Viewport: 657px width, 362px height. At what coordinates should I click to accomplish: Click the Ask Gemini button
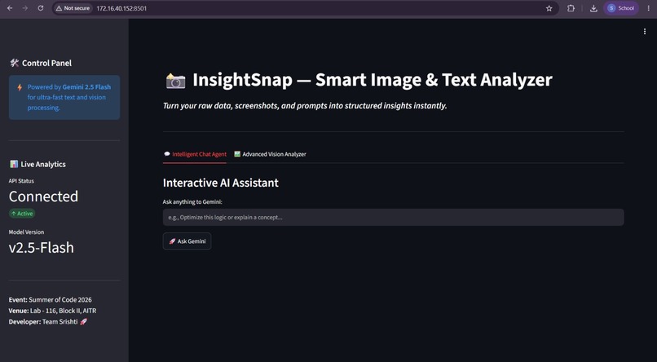pos(187,241)
